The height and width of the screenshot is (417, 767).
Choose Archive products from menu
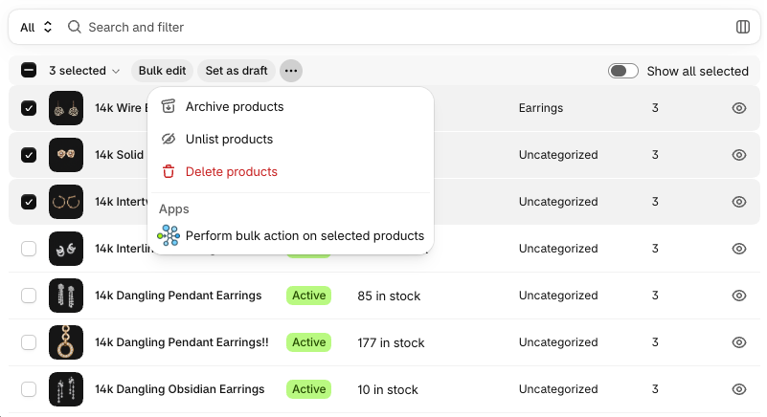point(291,106)
